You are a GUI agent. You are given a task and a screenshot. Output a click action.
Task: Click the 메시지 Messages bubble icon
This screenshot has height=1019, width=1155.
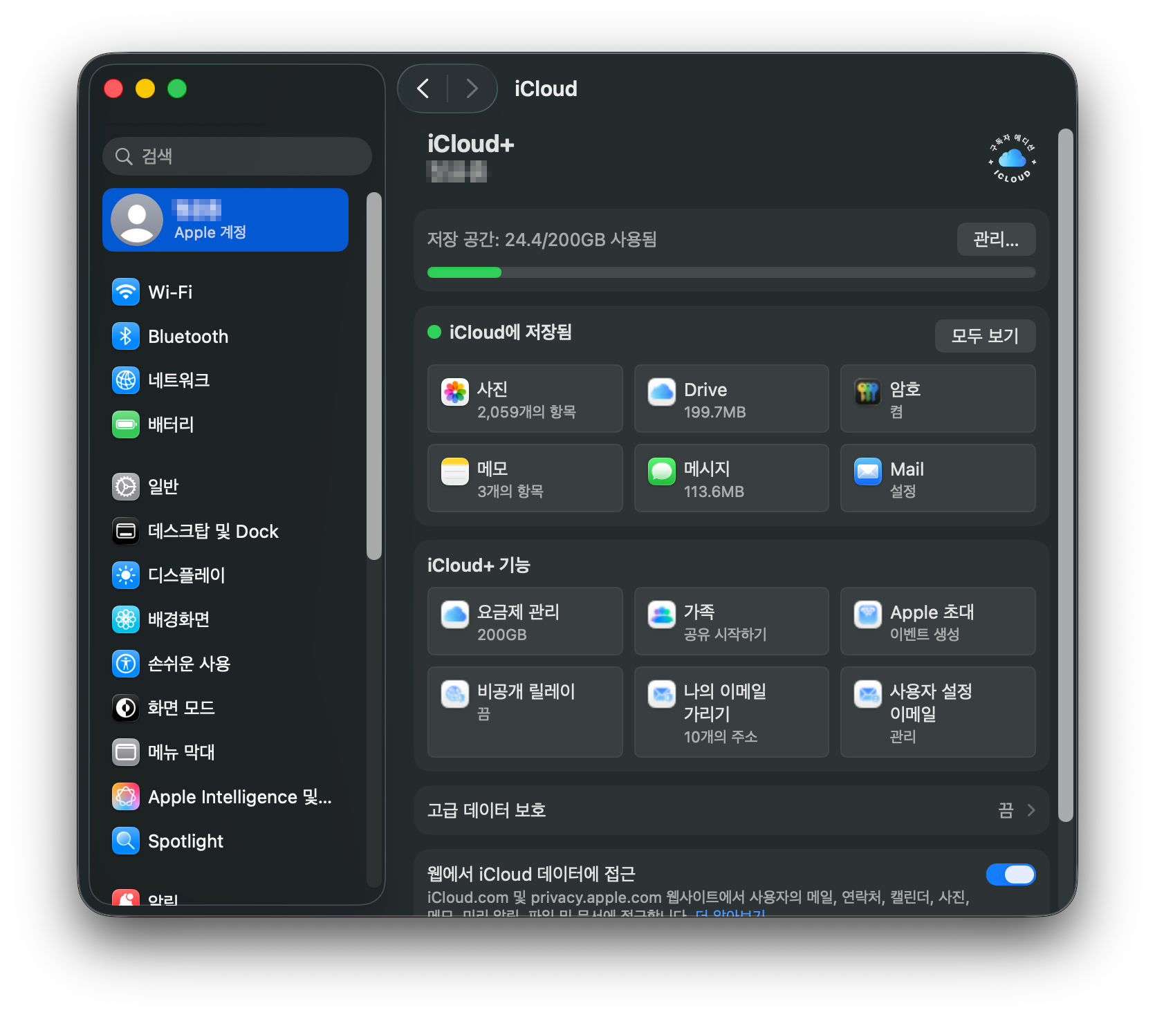coord(662,471)
